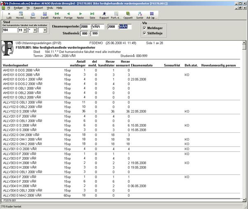This screenshot has height=209, width=248.
Task: Open the Vis menu
Action: [x=28, y=8]
